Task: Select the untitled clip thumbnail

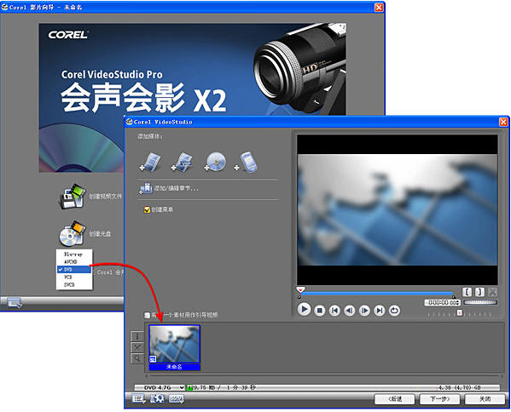Action: point(174,347)
